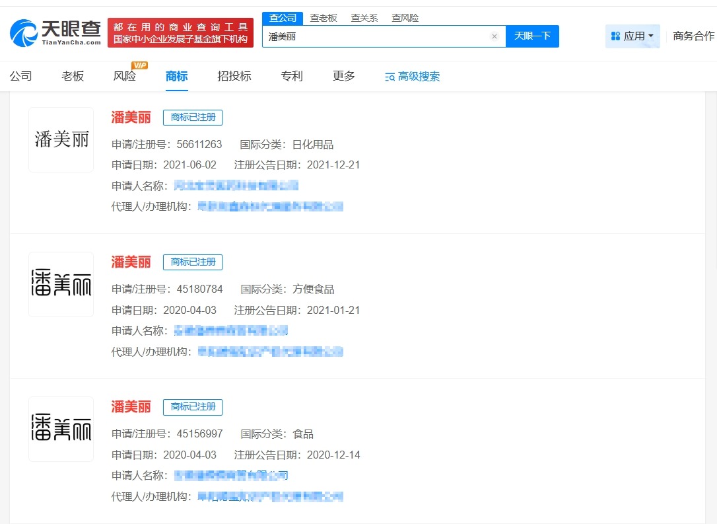Click the second 潘美丽 seal-style logo

tap(61, 284)
